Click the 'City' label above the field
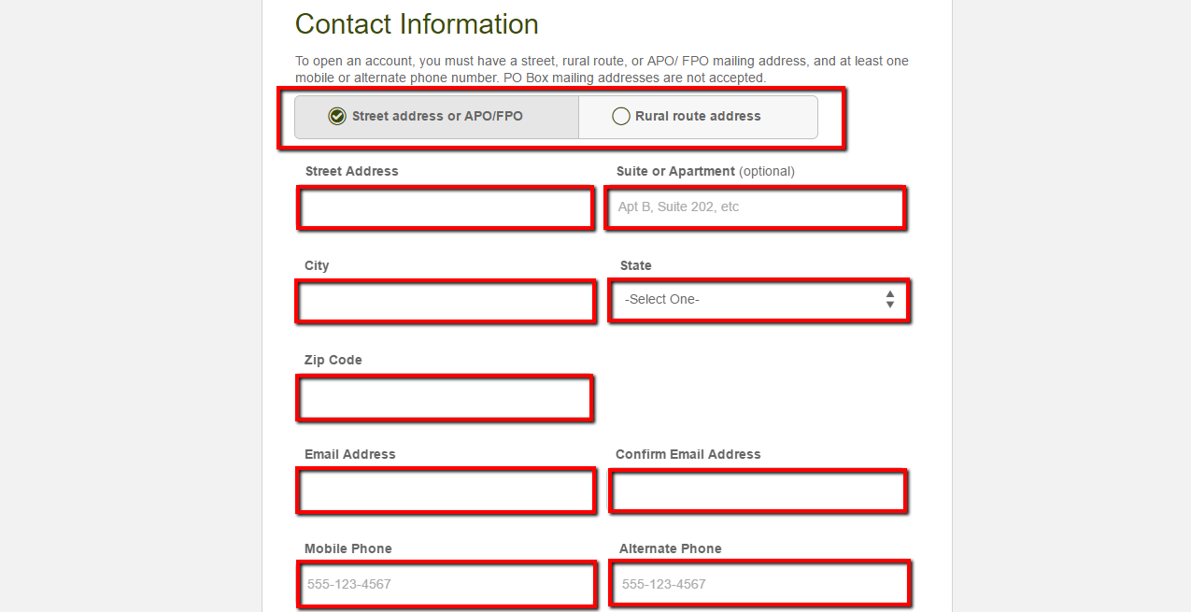Viewport: 1191px width, 612px height. (317, 265)
